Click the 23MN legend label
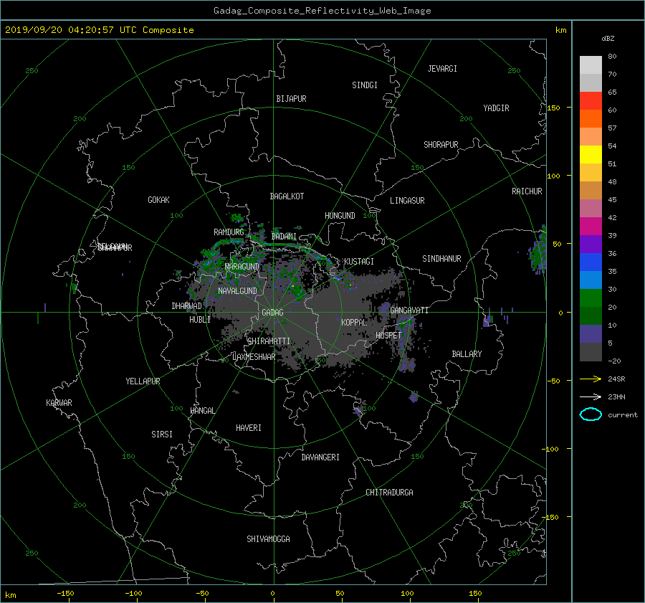Image resolution: width=645 pixels, height=603 pixels. click(616, 397)
